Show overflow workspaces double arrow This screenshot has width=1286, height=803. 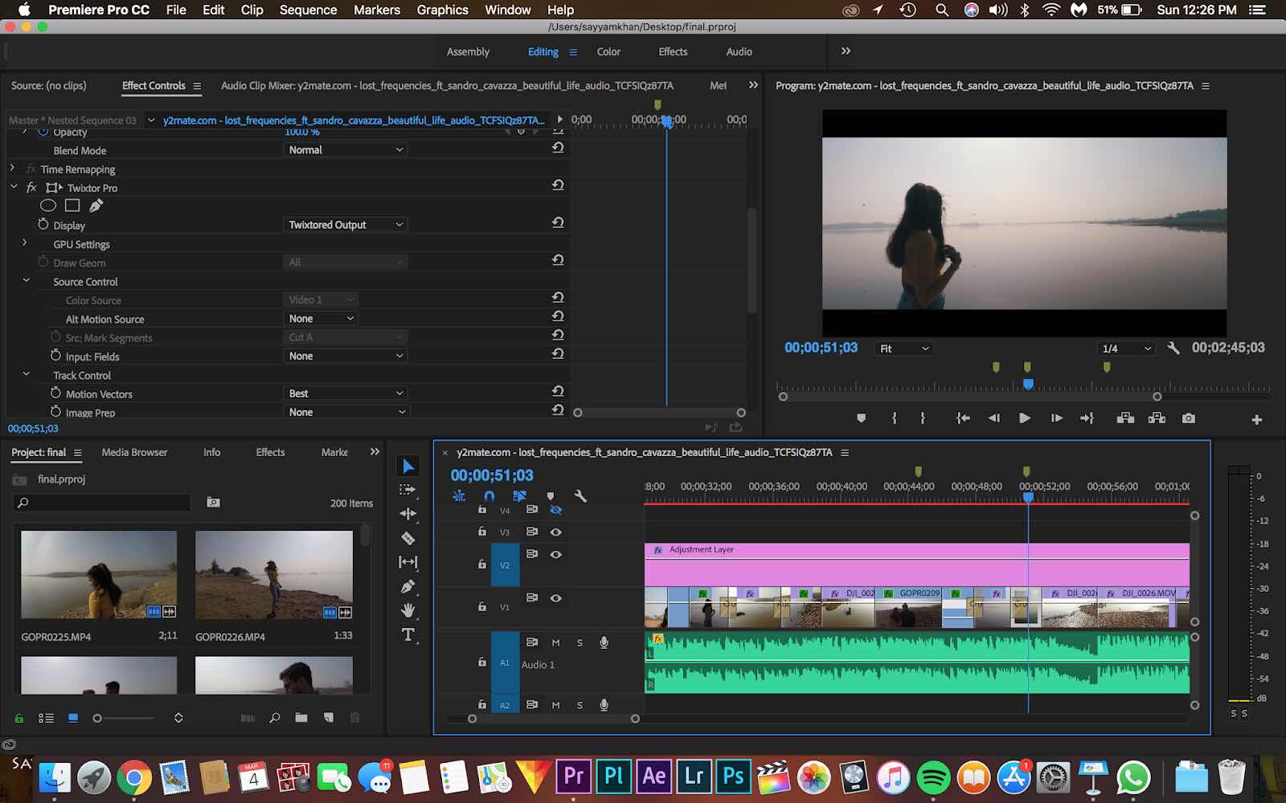point(846,51)
